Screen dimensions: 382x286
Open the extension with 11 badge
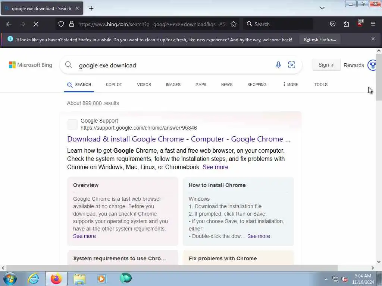pos(360,23)
